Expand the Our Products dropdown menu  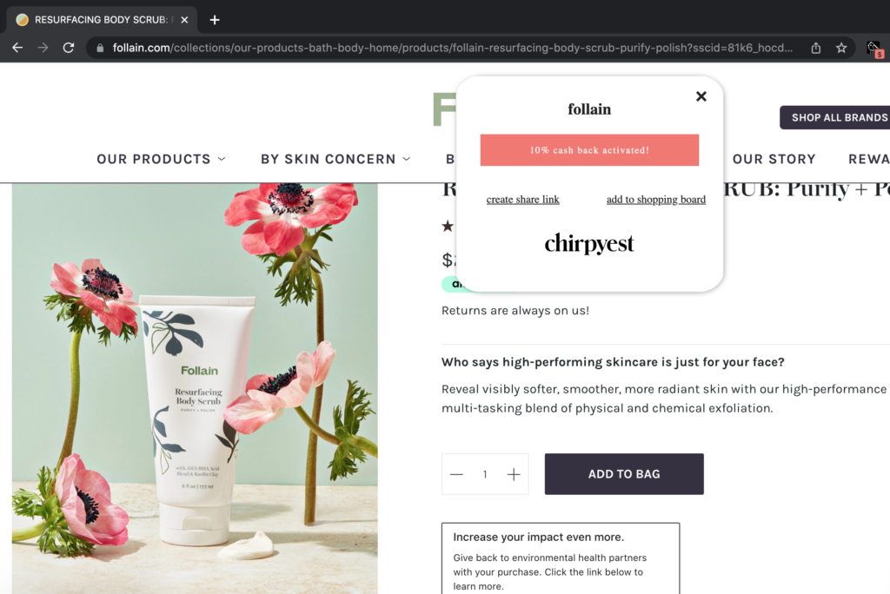tap(161, 159)
